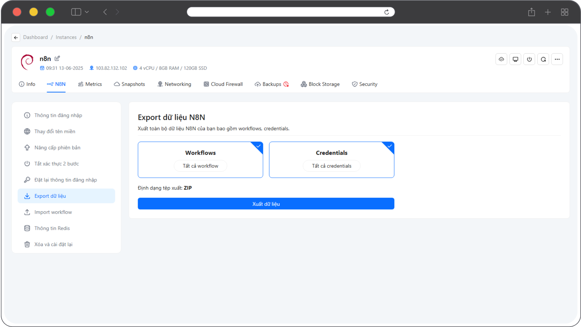This screenshot has height=327, width=581.
Task: Click the reboot circular arrow icon
Action: [x=543, y=59]
